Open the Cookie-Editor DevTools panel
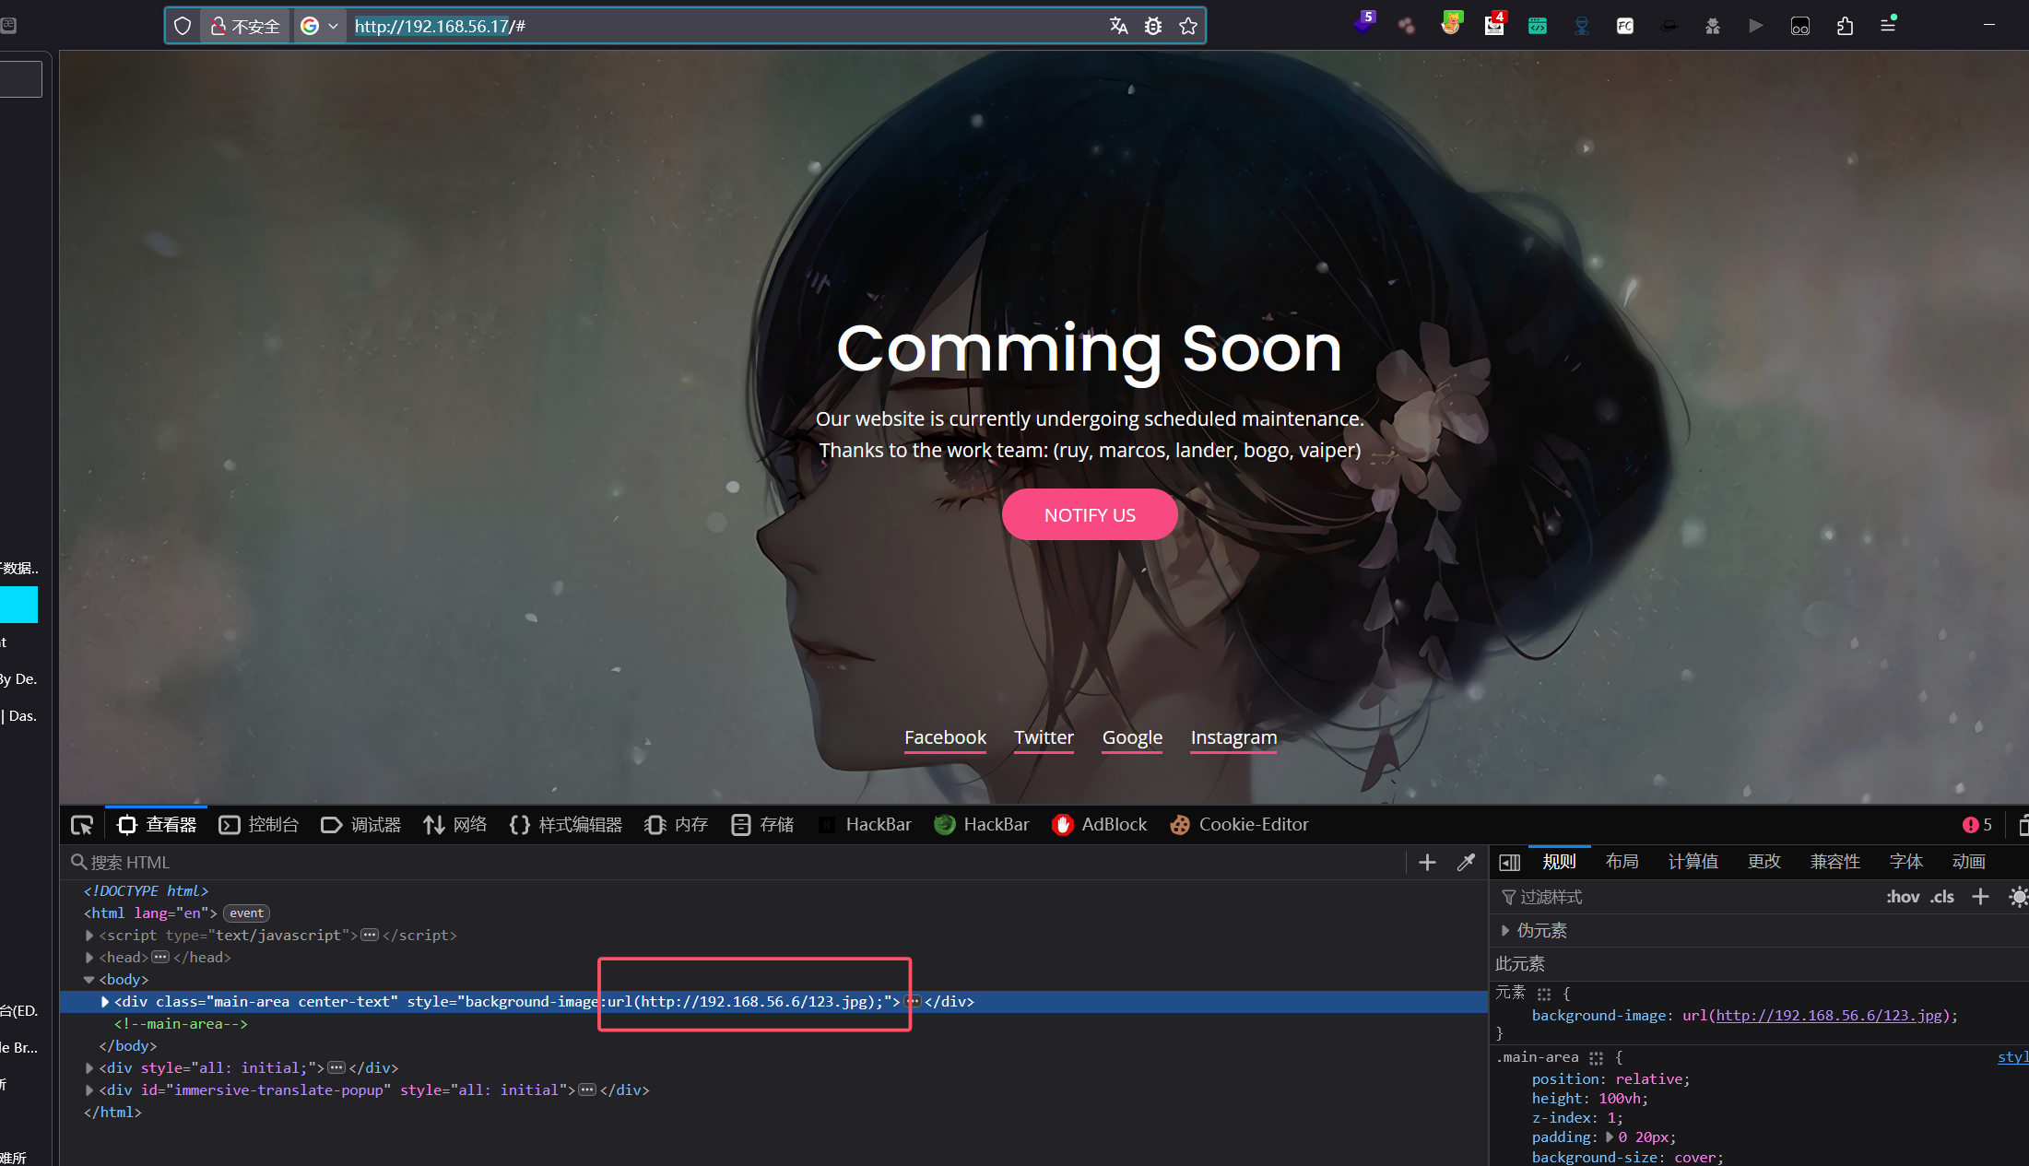This screenshot has height=1166, width=2029. click(x=1240, y=825)
